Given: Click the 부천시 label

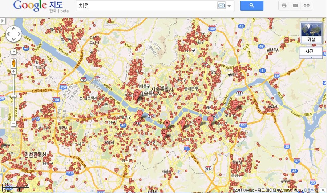Looking at the screenshot, I should click(63, 128).
